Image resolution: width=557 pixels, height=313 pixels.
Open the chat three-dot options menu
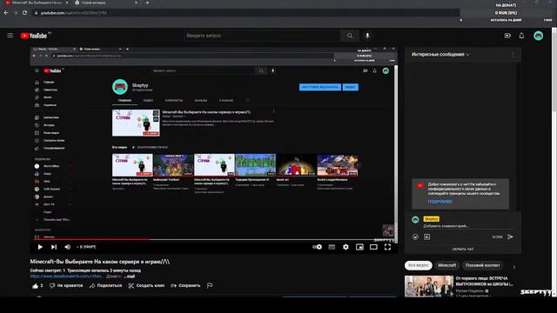513,54
